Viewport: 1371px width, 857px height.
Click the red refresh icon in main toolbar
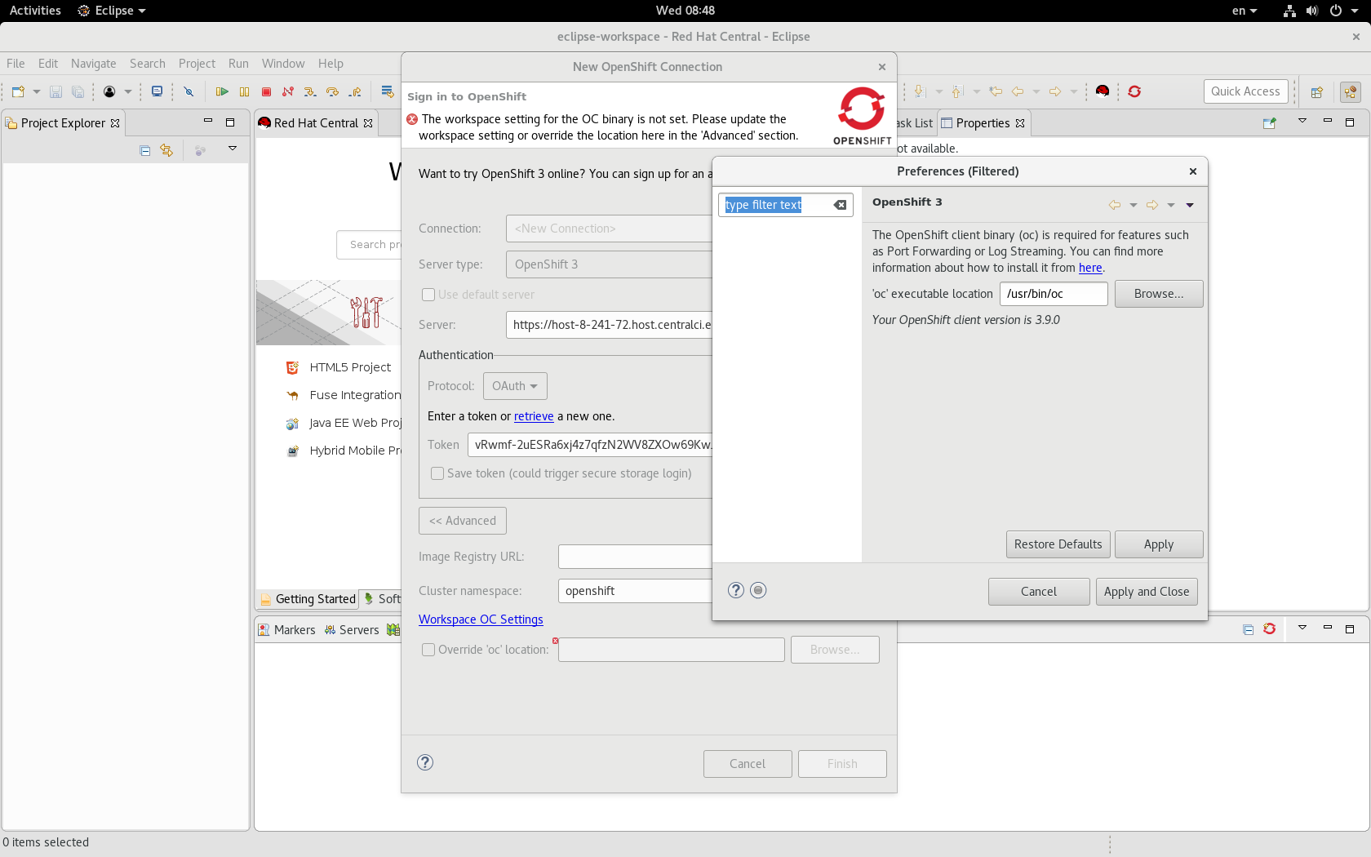1134,91
